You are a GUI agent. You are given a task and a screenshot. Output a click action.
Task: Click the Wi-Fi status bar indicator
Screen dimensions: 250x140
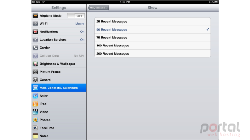43,2
